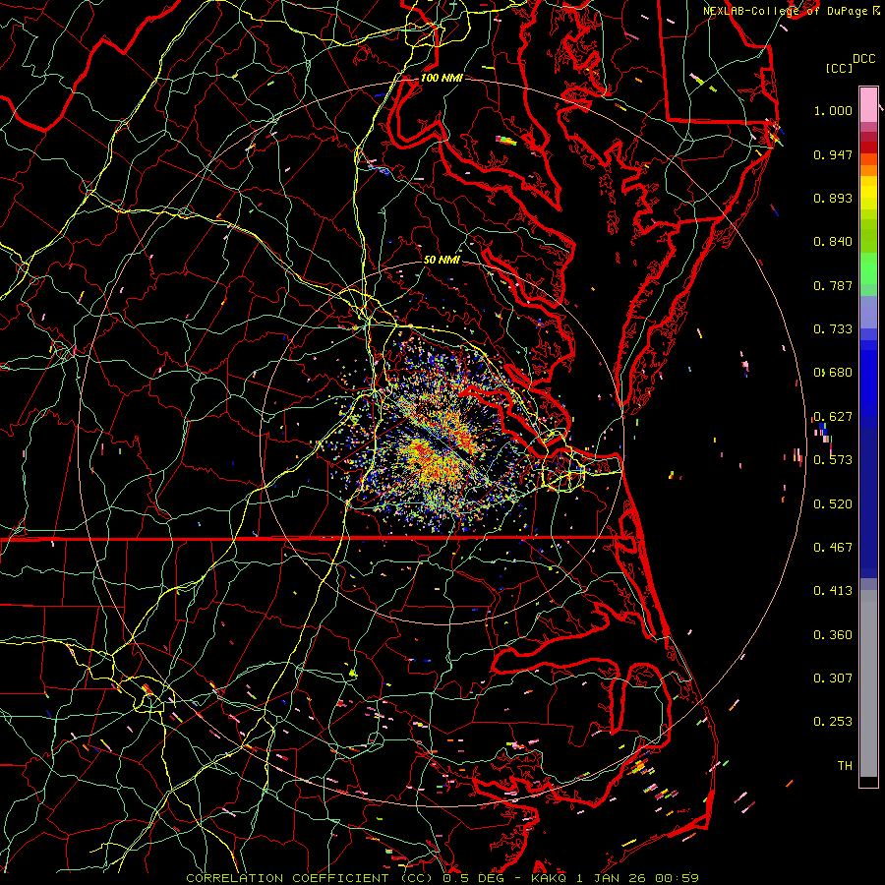Click the 1.000 scale value
885x885 pixels.
pyautogui.click(x=833, y=110)
